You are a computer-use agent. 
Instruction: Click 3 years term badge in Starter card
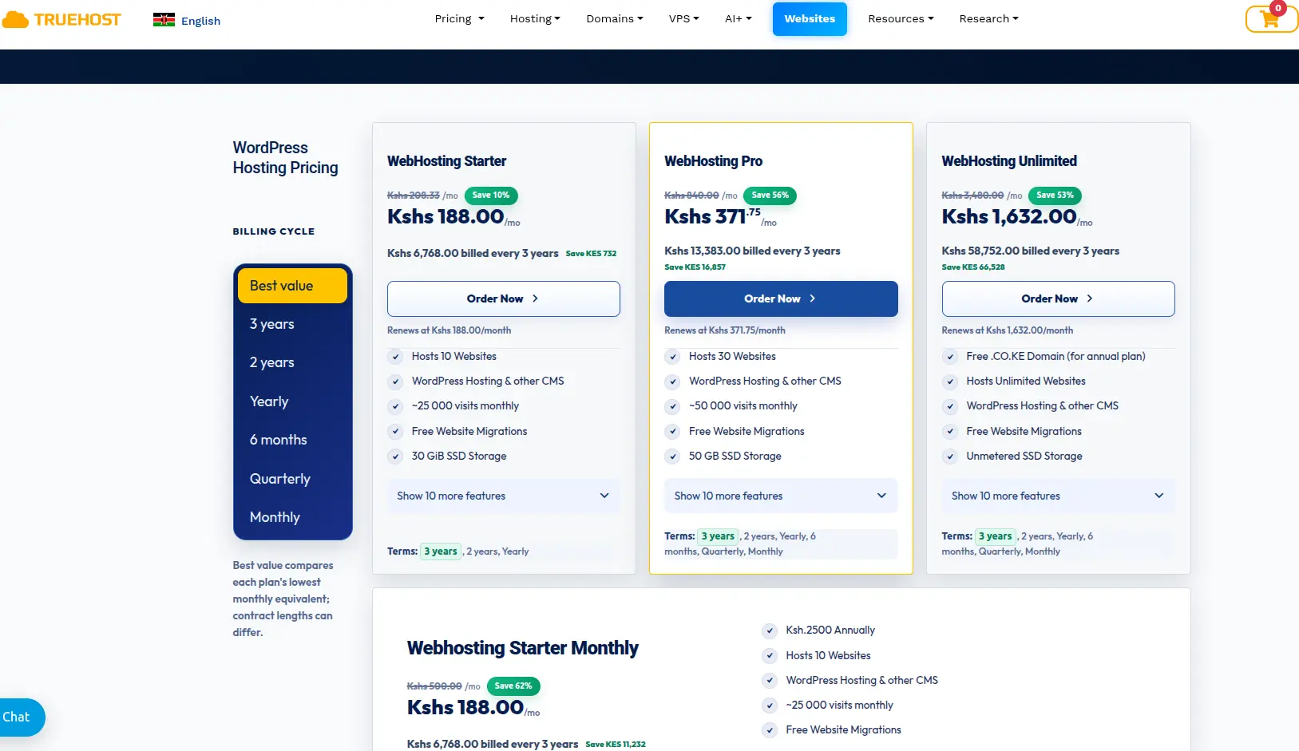441,551
